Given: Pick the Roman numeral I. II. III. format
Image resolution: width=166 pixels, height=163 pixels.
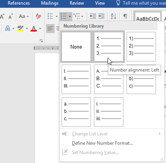Looking at the screenshot, I should [76, 79].
